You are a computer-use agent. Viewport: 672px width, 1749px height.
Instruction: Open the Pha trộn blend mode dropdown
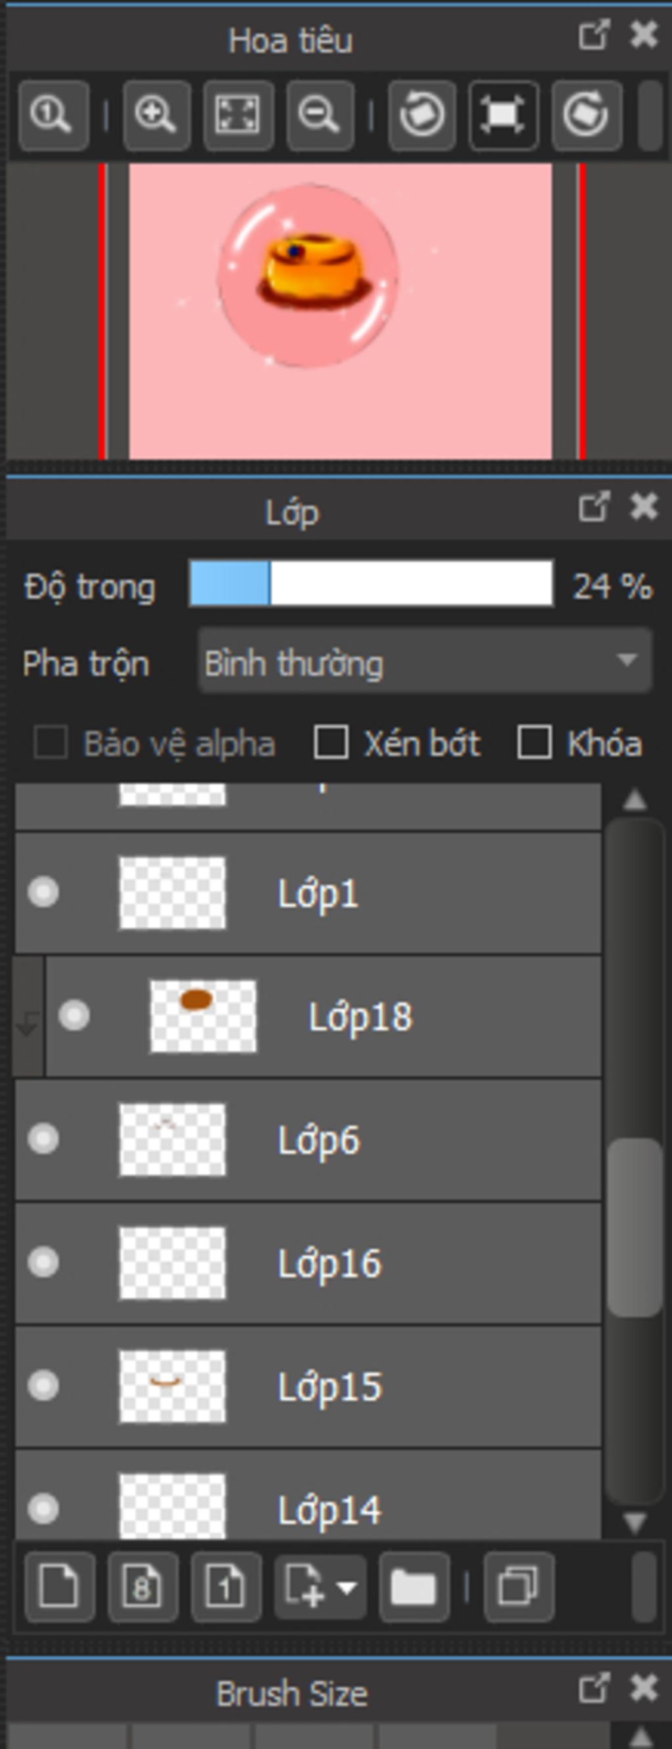pyautogui.click(x=425, y=661)
